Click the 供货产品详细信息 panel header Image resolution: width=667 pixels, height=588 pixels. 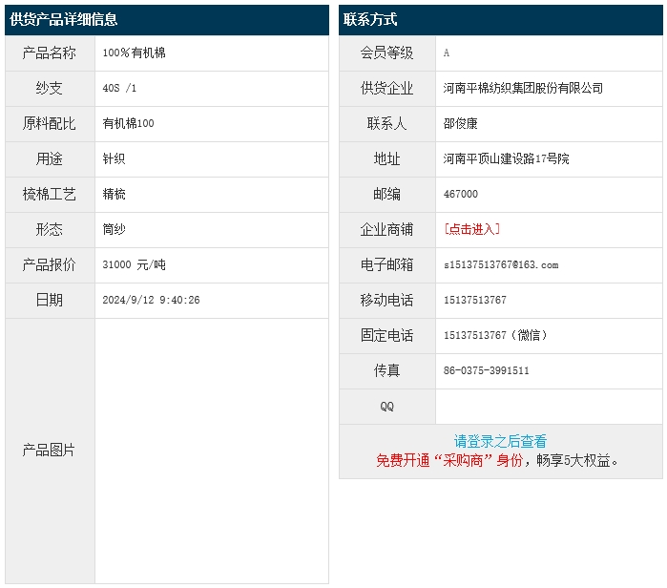(x=64, y=19)
